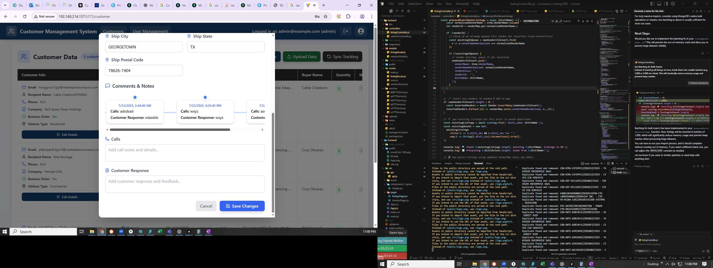The image size is (713, 268).
Task: Bookmark page with Chrome star icon
Action: click(326, 16)
